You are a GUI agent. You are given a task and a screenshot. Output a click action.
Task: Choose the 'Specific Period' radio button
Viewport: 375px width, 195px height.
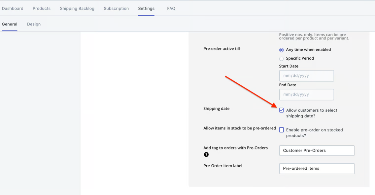[x=282, y=59]
